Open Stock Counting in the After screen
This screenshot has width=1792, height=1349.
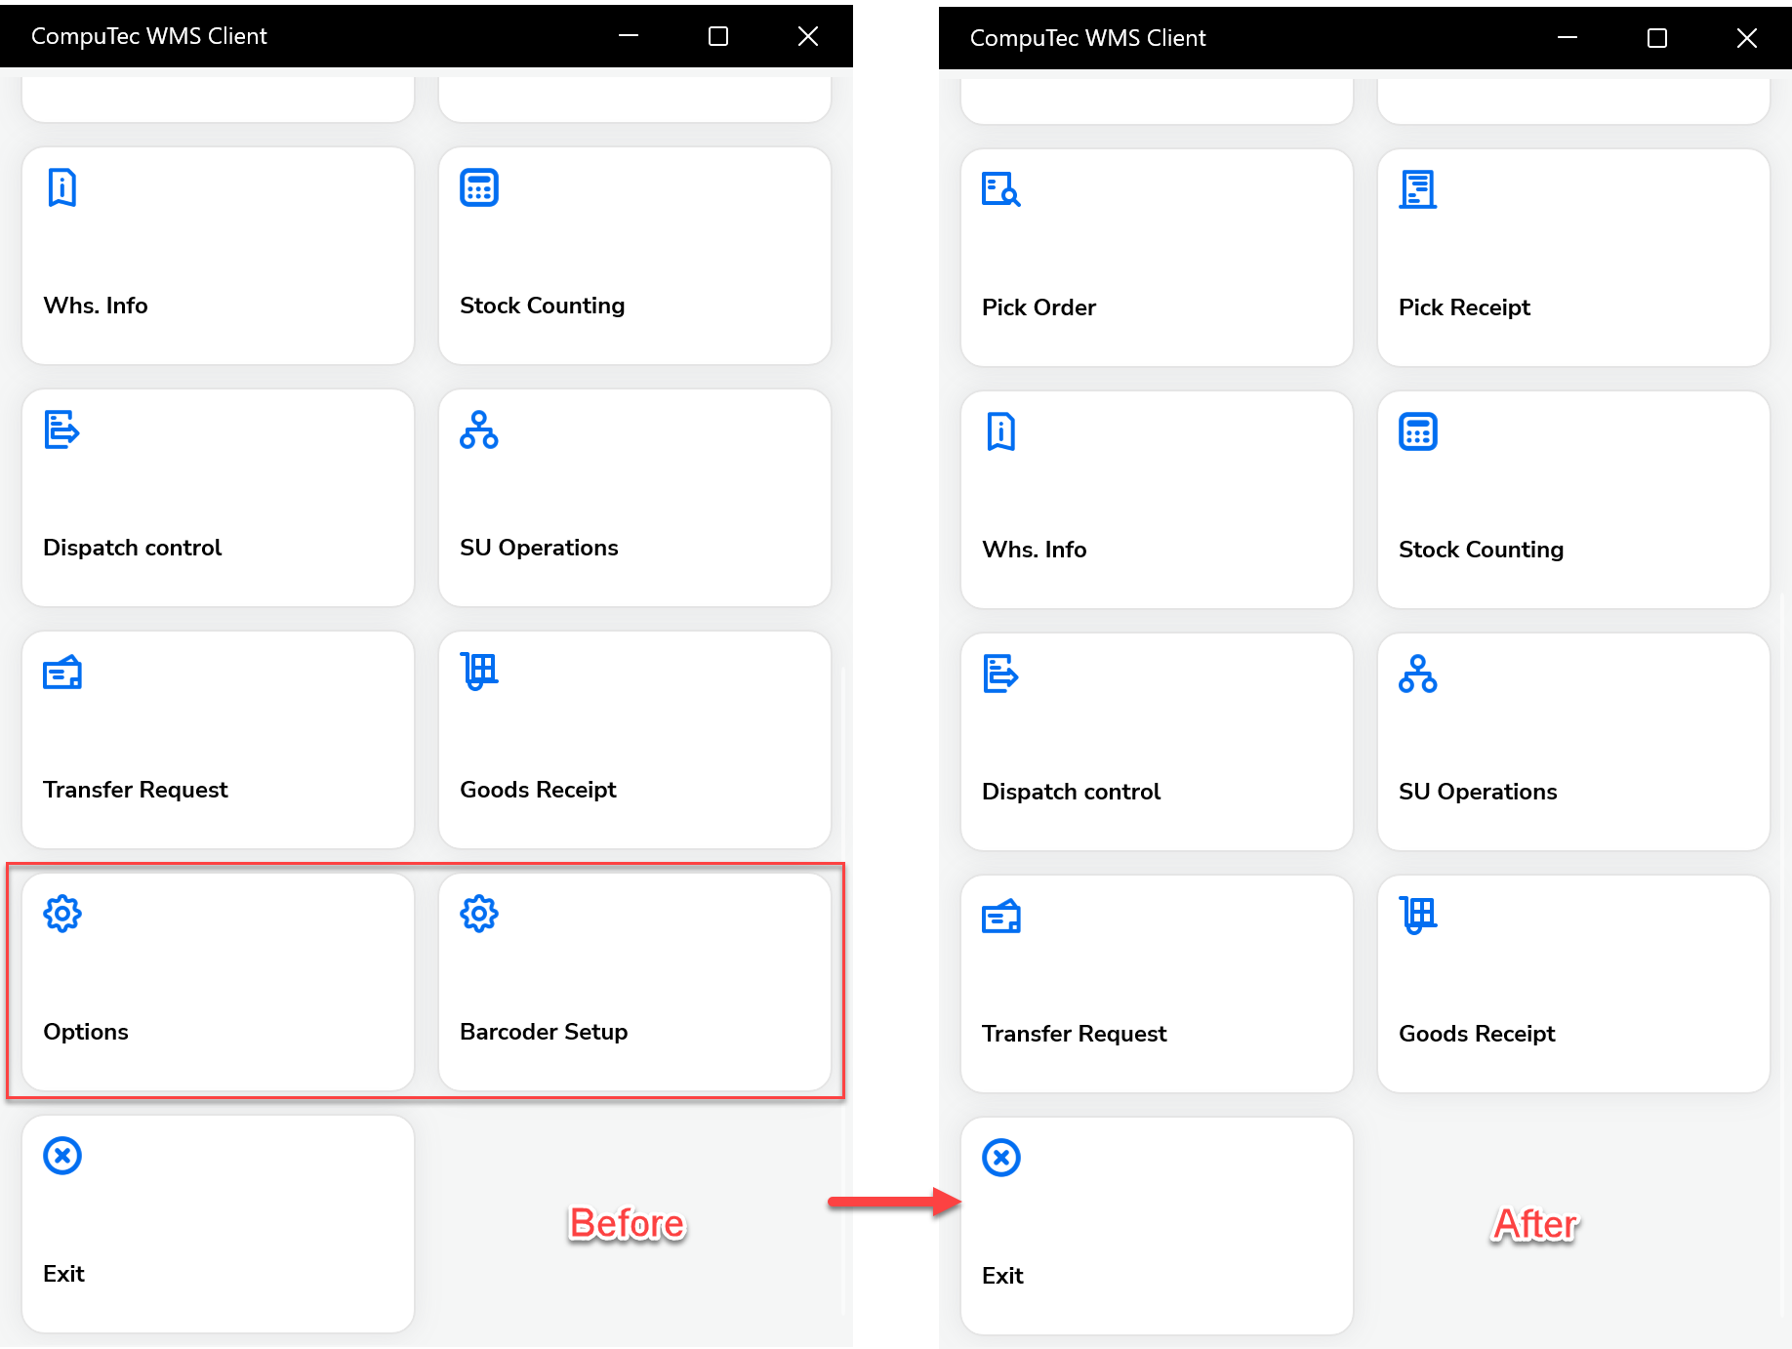pyautogui.click(x=1572, y=500)
